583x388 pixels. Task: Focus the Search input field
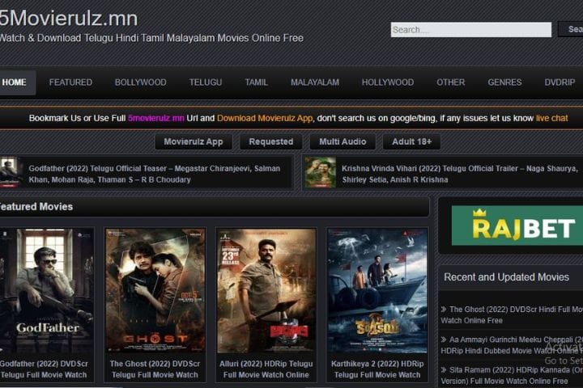pyautogui.click(x=471, y=30)
